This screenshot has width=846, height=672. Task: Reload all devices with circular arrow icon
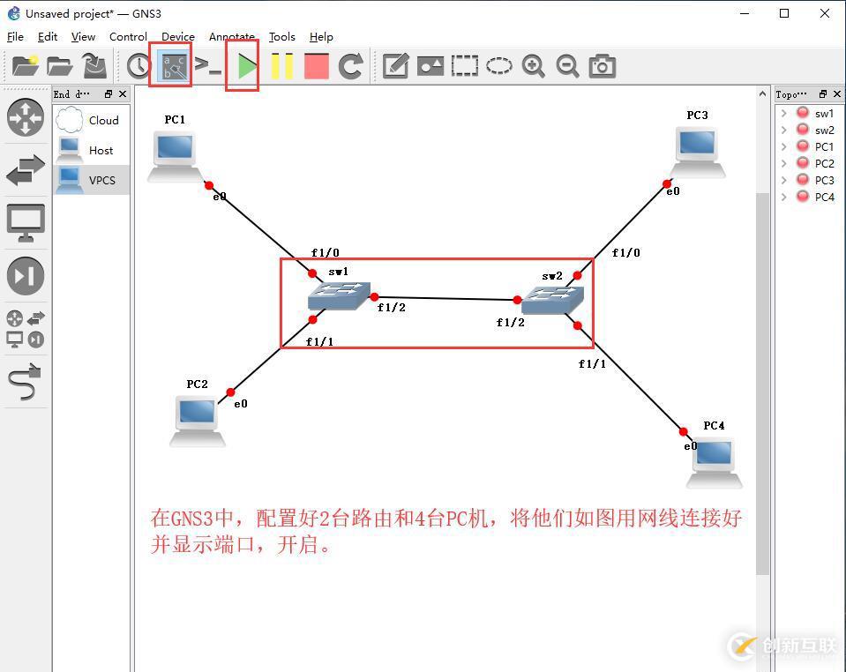point(351,65)
